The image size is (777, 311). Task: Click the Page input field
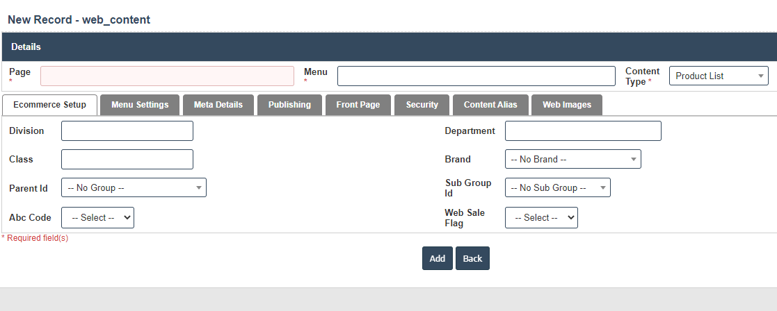(167, 76)
